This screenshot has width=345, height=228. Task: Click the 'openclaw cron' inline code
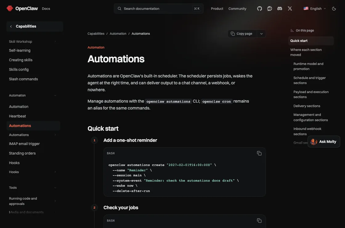point(217,101)
